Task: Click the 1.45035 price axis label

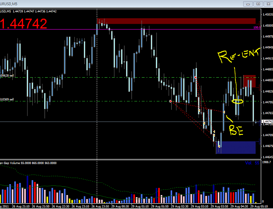Action: 268,14
